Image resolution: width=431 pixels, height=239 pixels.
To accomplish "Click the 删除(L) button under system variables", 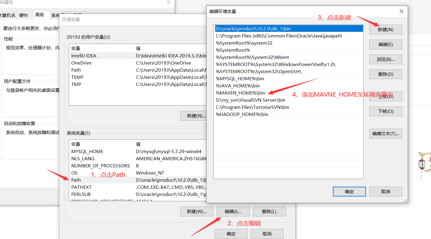I will (269, 212).
